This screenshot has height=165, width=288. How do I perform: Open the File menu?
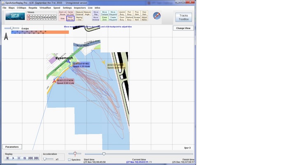(5, 8)
